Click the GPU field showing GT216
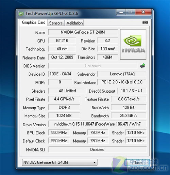The width and height of the screenshot is (170, 175). 62,41
